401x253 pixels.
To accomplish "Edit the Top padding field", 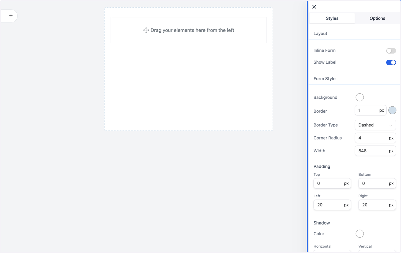I will [332, 183].
